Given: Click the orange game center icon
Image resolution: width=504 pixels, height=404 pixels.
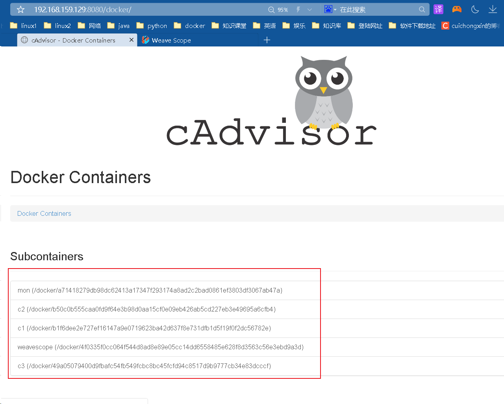Looking at the screenshot, I should pyautogui.click(x=456, y=9).
